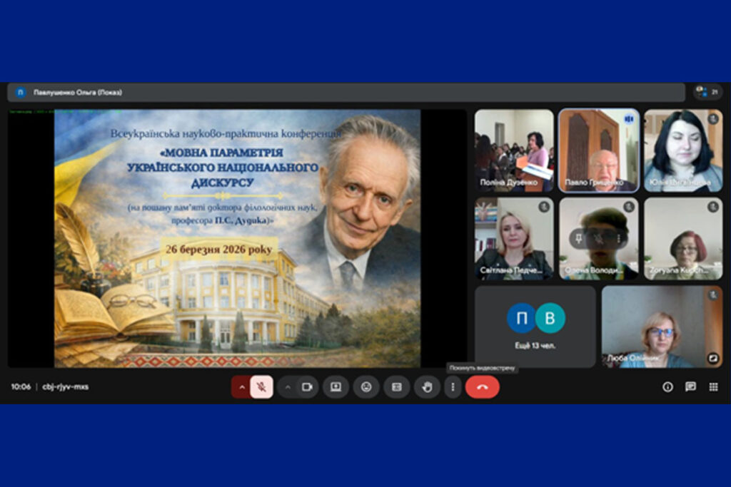Open the emoji reactions button
731x487 pixels.
(366, 387)
